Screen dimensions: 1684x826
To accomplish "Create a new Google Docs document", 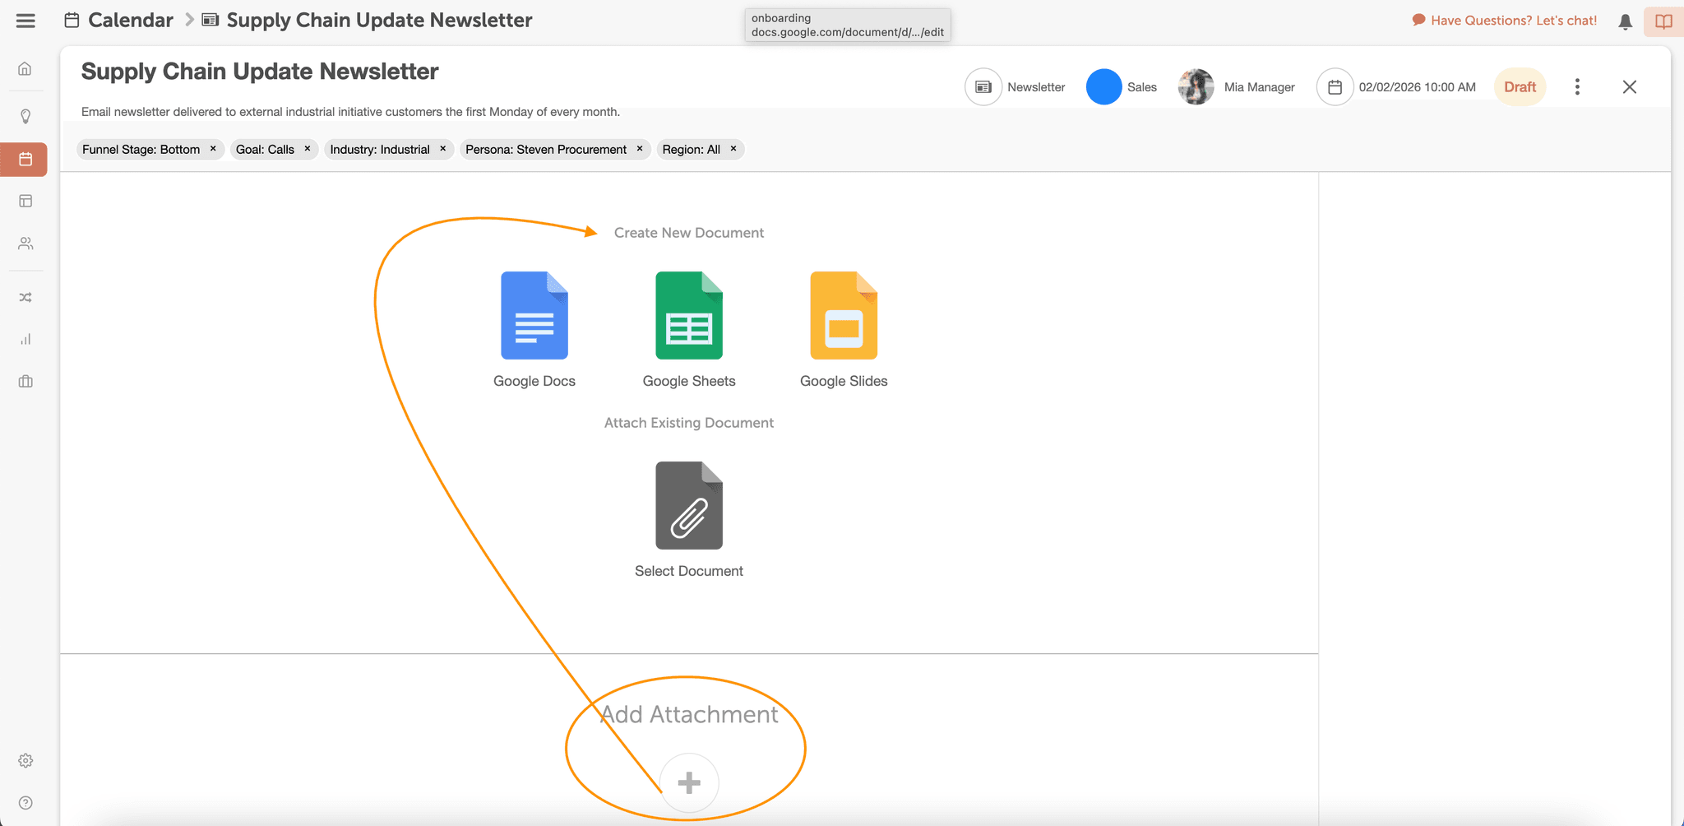I will (534, 315).
